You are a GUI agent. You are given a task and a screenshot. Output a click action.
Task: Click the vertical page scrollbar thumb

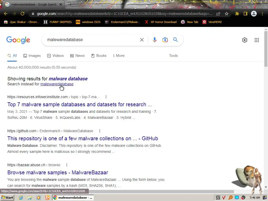266,49
